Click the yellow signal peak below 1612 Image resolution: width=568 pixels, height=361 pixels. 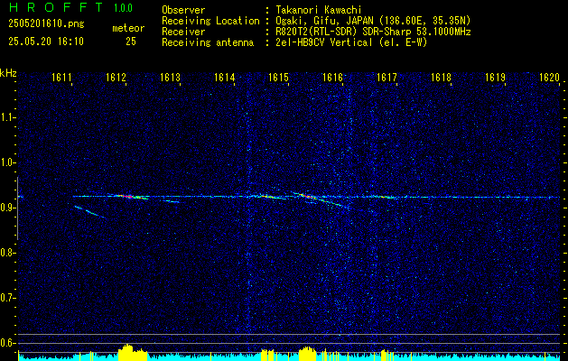[132, 352]
